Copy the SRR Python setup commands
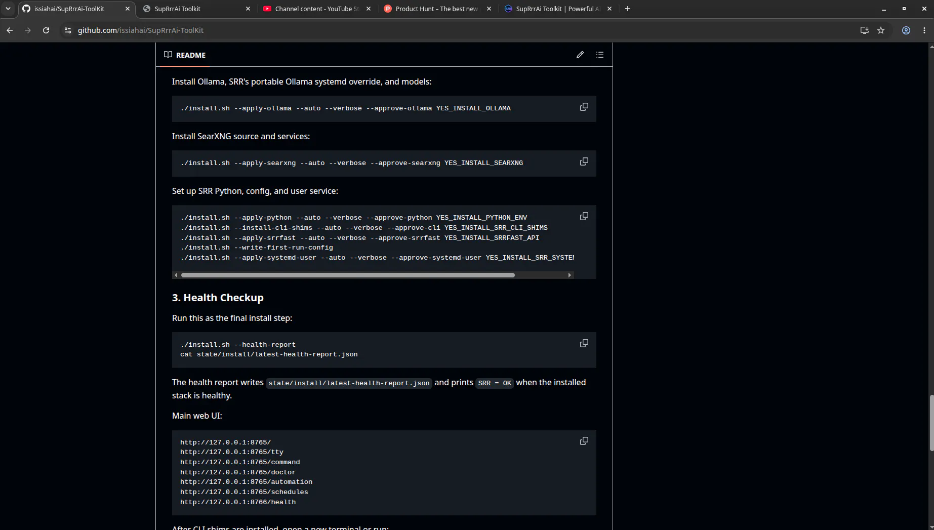The image size is (934, 530). (x=584, y=216)
